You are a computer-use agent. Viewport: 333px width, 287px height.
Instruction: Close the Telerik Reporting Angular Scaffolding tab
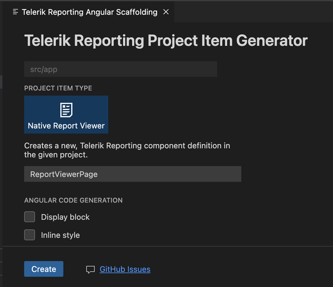[x=166, y=12]
